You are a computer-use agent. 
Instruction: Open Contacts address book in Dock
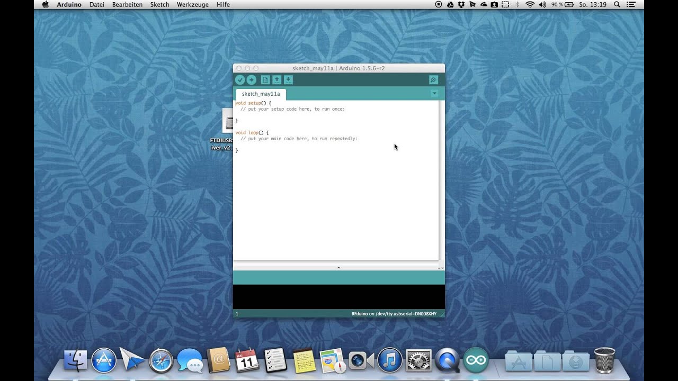(218, 360)
